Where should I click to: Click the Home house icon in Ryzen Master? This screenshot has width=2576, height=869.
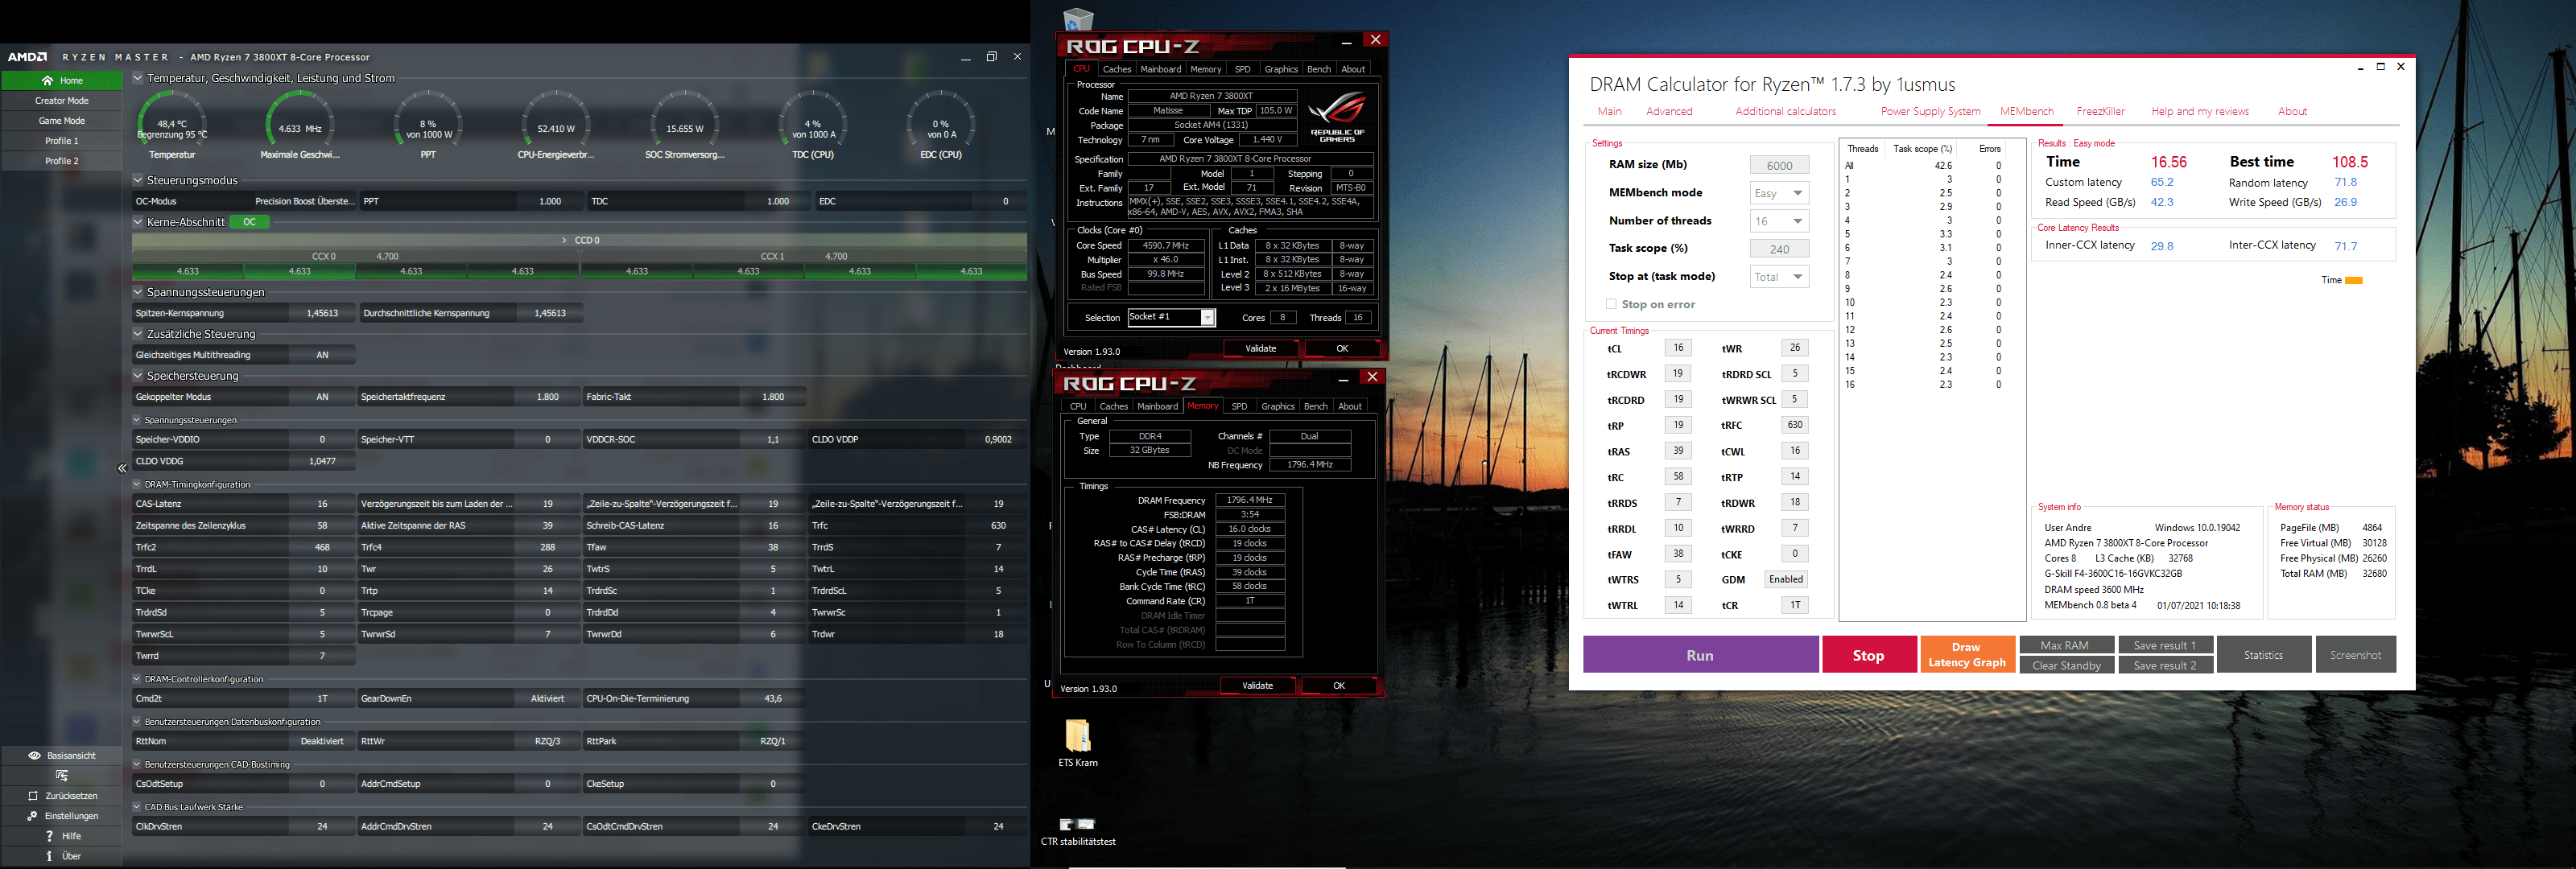point(47,81)
